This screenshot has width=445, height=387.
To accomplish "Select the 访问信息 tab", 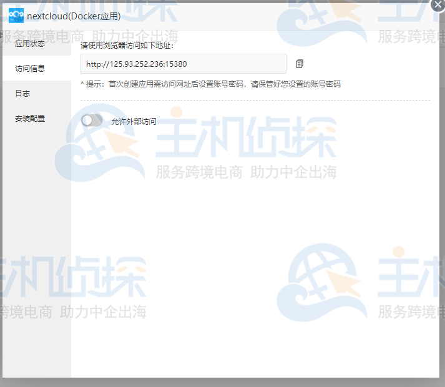I will (30, 69).
